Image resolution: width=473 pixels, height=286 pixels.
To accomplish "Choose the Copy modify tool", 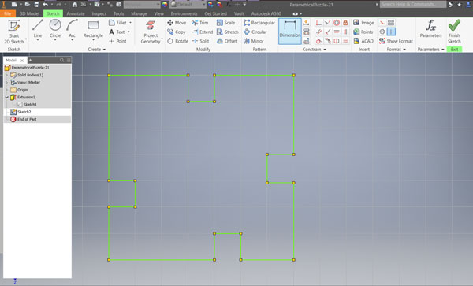I will [x=176, y=32].
